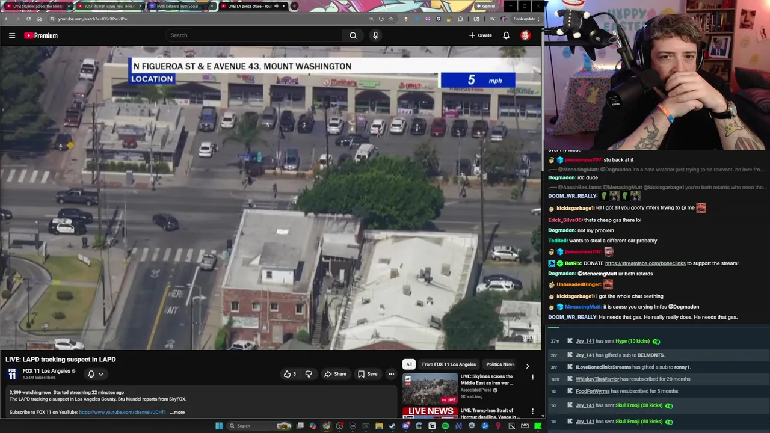Mute the LA police chase tab audio
Viewport: 770px width, 433px height.
tap(277, 7)
